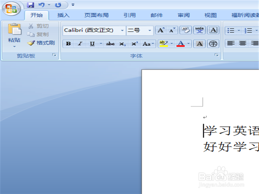Switch to the 开始 ribbon tab
This screenshot has height=194, width=259.
[x=37, y=15]
